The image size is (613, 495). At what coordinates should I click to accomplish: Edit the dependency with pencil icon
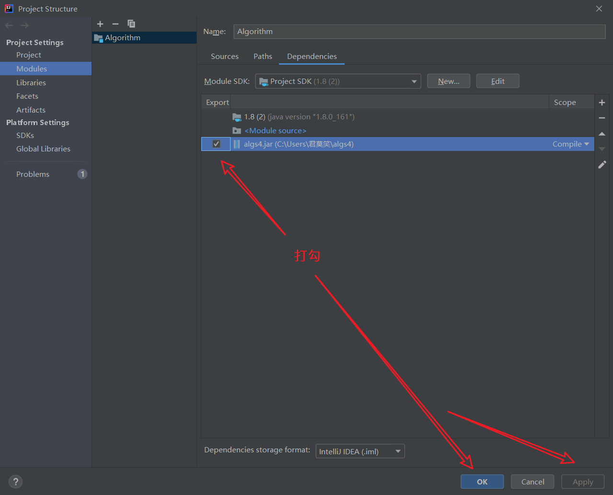[602, 165]
